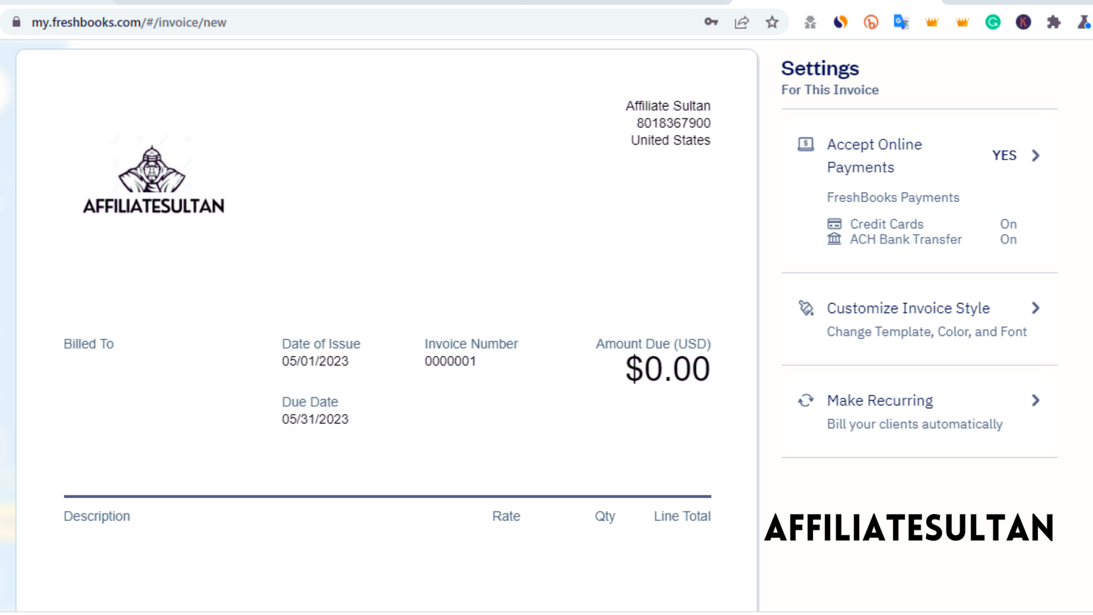Toggle ACH Bank Transfer option On
The image size is (1093, 615).
1008,239
